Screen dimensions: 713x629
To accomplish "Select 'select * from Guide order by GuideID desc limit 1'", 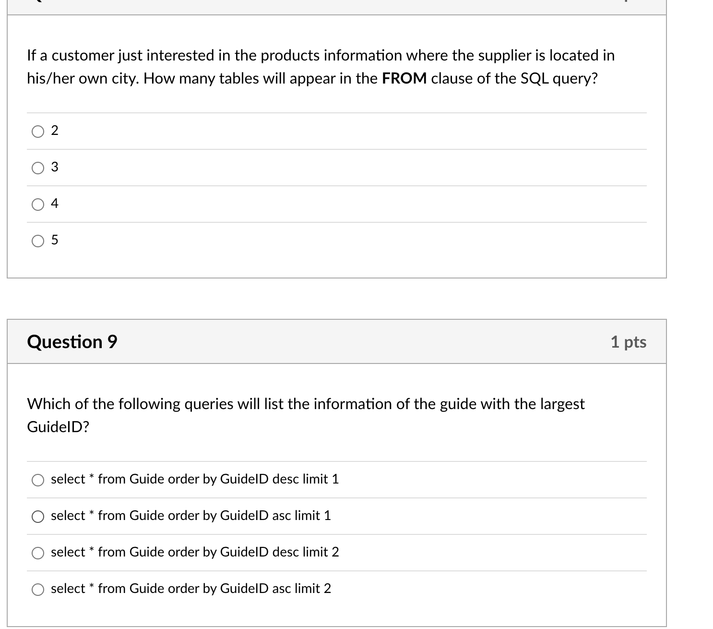I will tap(38, 480).
